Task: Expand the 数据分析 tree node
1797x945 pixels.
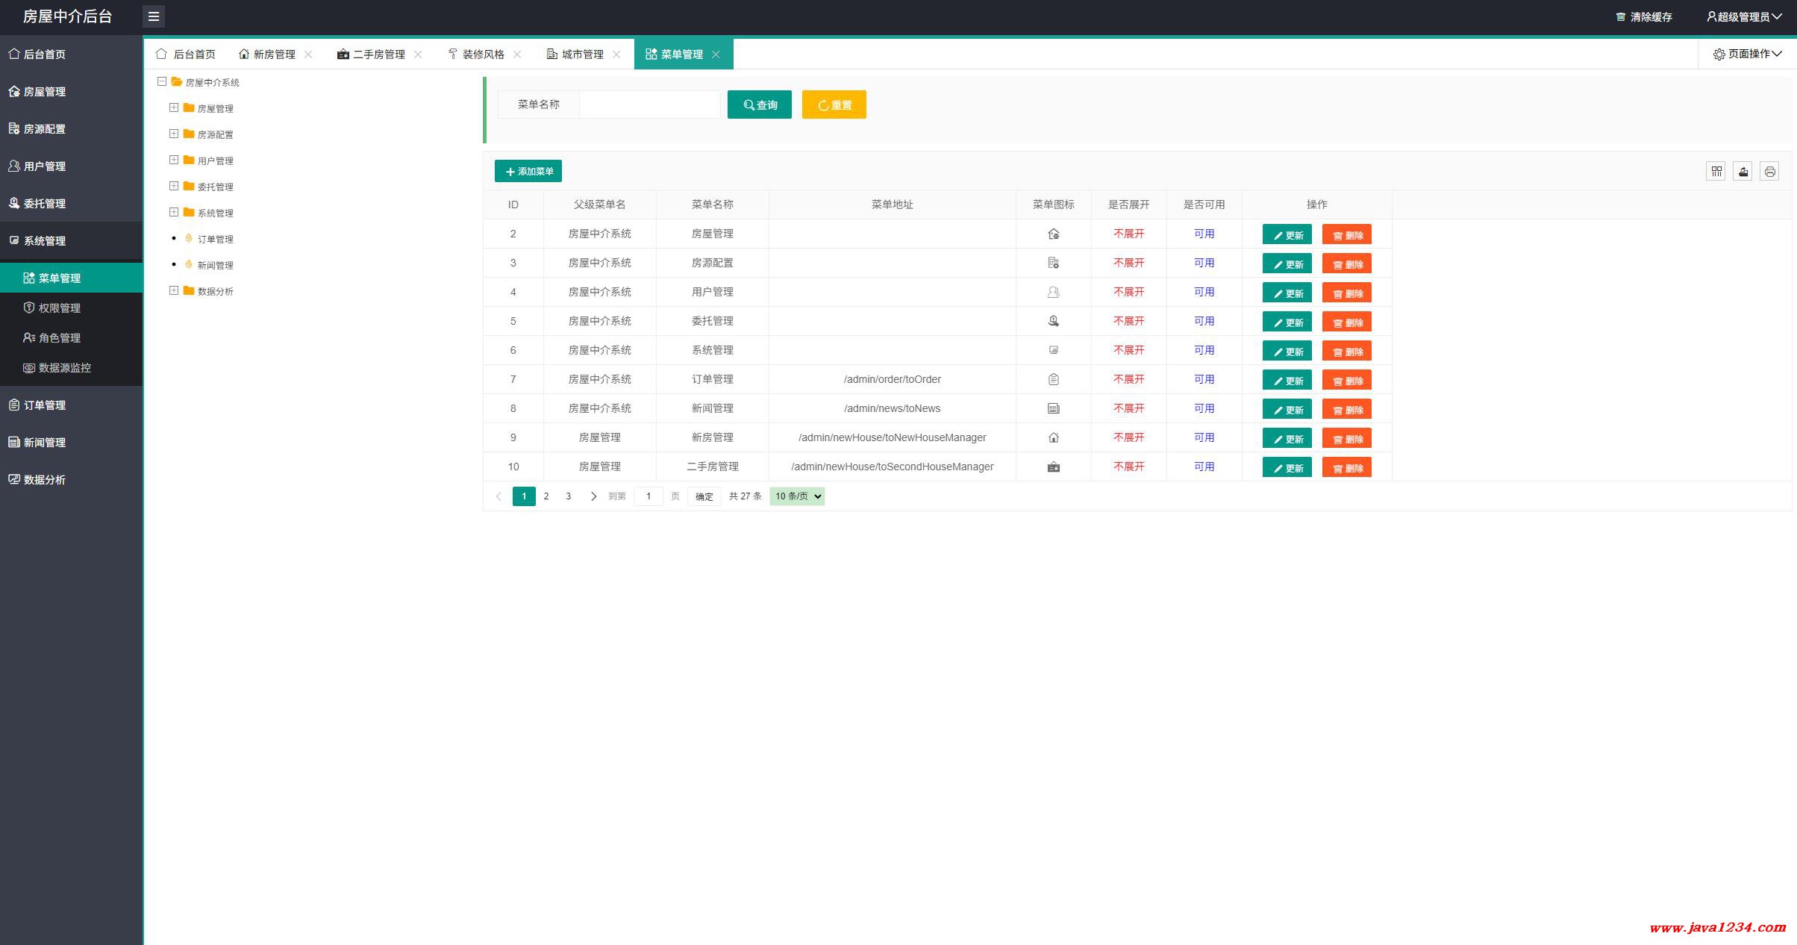Action: click(174, 290)
